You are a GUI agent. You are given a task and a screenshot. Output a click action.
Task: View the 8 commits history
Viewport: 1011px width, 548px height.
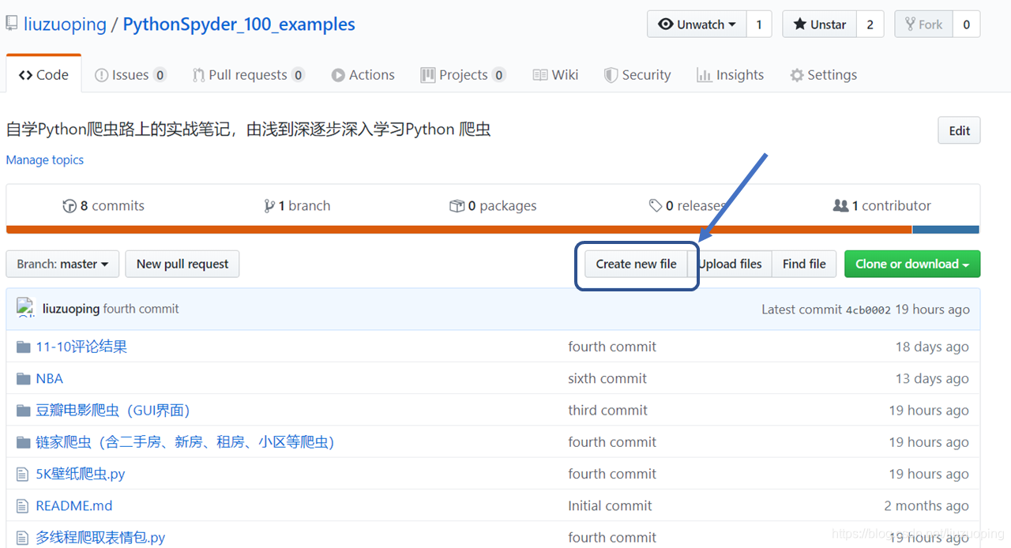(x=103, y=206)
